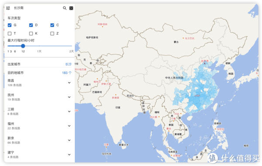262x166 pixels.
Task: Expand the 三明 destination routes
Action: [69, 112]
